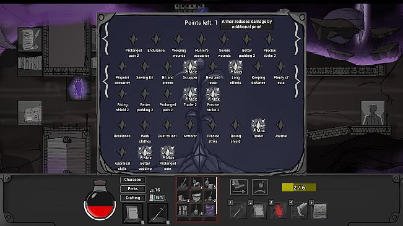This screenshot has width=403, height=226.
Task: Click the maxed Long effects perk
Action: point(235,67)
